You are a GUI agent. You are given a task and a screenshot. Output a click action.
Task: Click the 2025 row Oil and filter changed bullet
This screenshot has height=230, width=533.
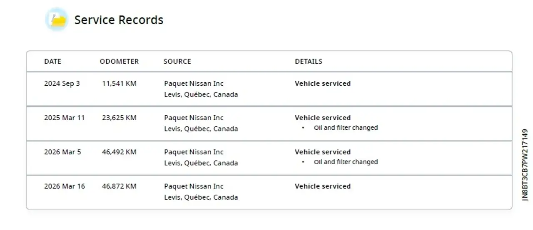[x=346, y=128]
